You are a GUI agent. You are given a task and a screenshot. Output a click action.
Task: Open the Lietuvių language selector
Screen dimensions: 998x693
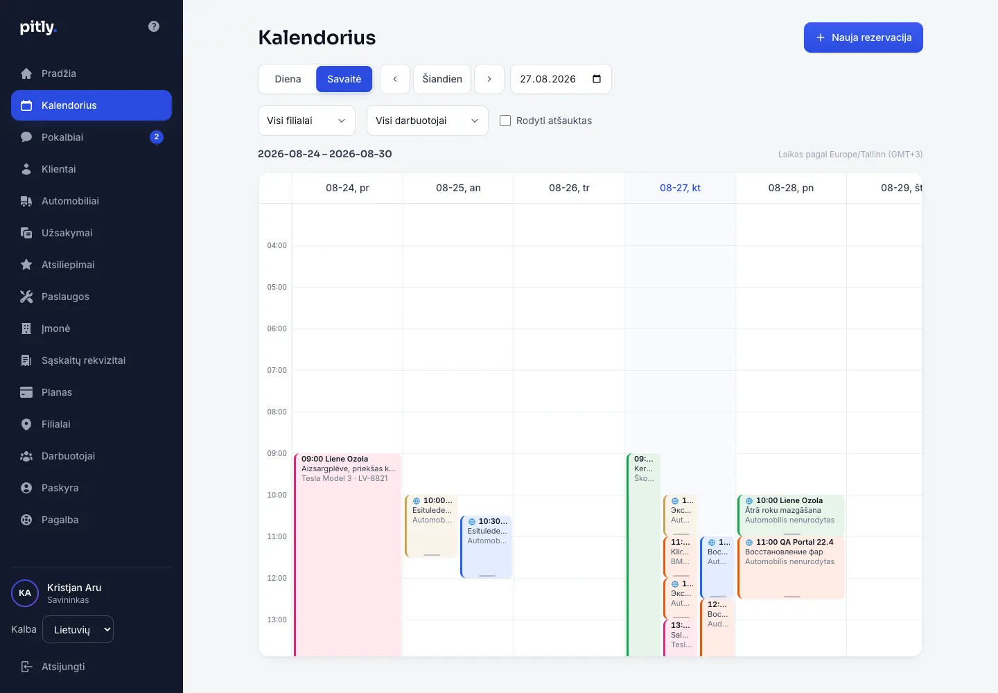click(x=78, y=629)
